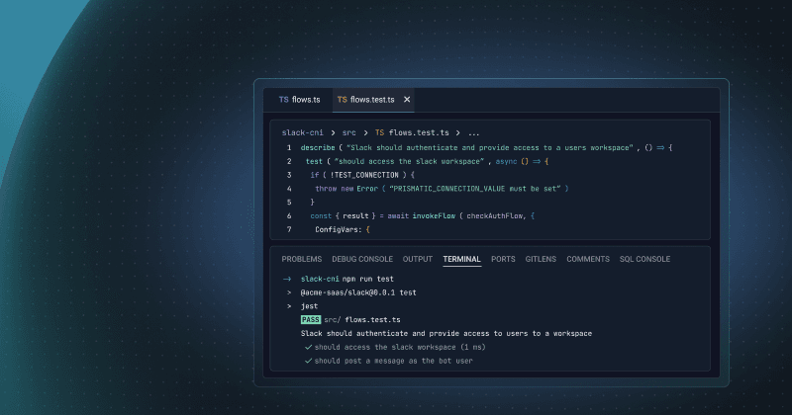792x415 pixels.
Task: Click 'npm run test' command in terminal
Action: [367, 279]
